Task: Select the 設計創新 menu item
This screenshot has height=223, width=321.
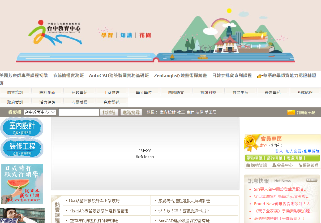Action: (47, 93)
